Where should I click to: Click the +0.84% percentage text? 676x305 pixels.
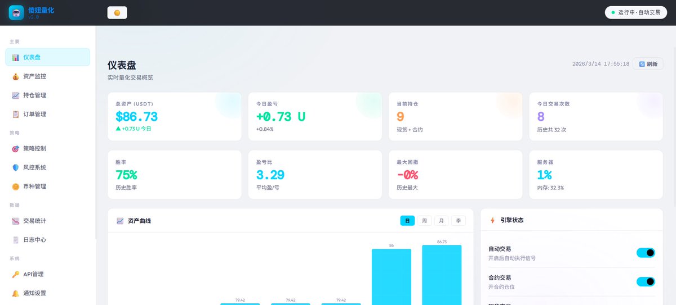point(265,130)
